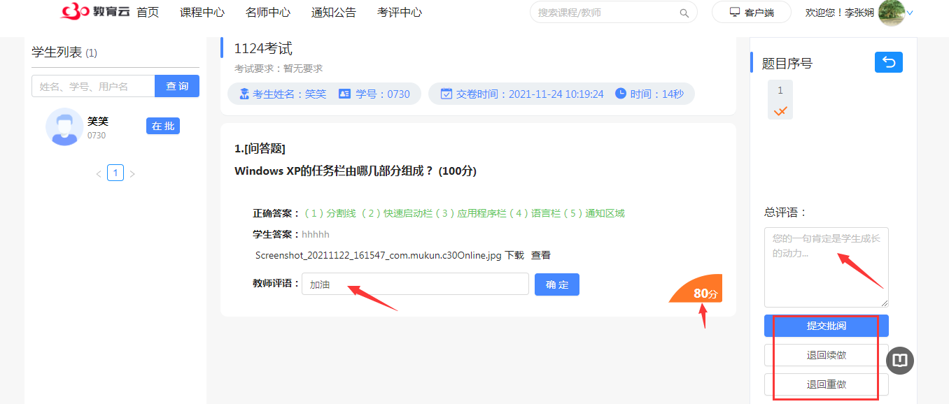Download the student's attached screenshot file

(x=514, y=256)
